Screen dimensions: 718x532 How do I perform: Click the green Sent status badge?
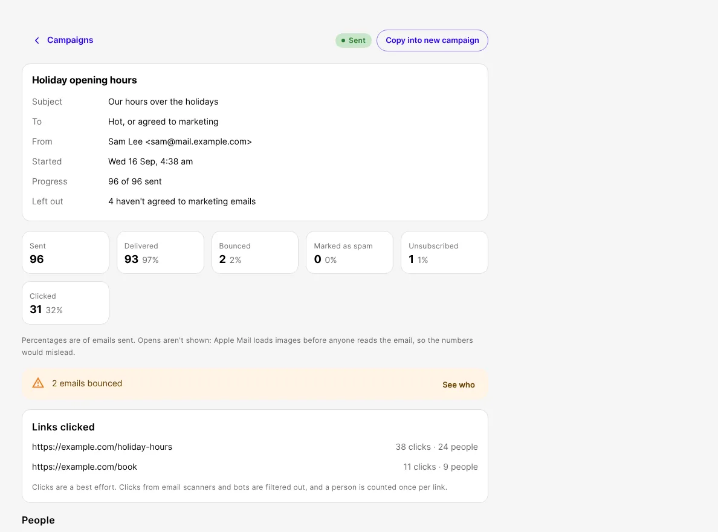coord(353,41)
